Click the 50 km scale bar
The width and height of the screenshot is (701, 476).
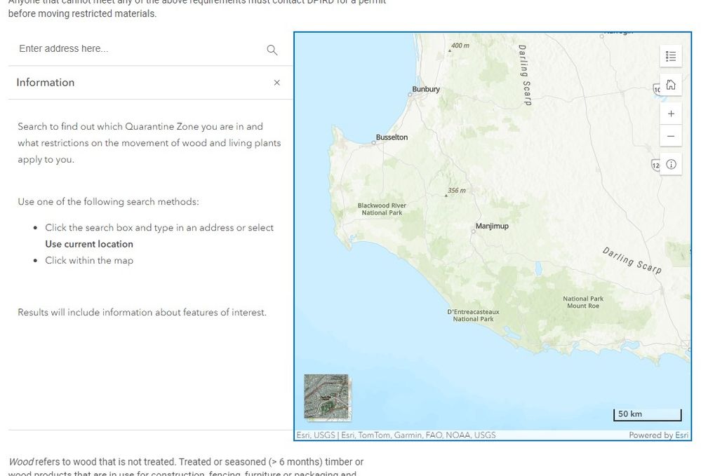[648, 414]
